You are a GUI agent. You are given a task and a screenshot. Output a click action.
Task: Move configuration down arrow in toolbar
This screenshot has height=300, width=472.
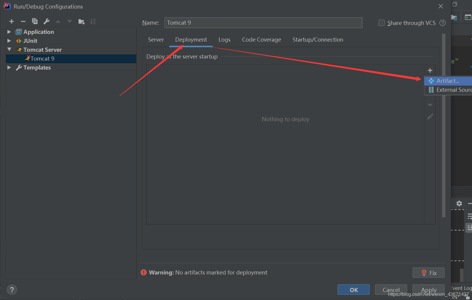[x=70, y=21]
